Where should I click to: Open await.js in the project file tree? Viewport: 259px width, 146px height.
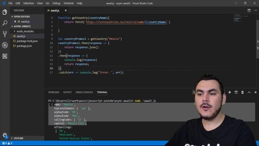pos(21,36)
